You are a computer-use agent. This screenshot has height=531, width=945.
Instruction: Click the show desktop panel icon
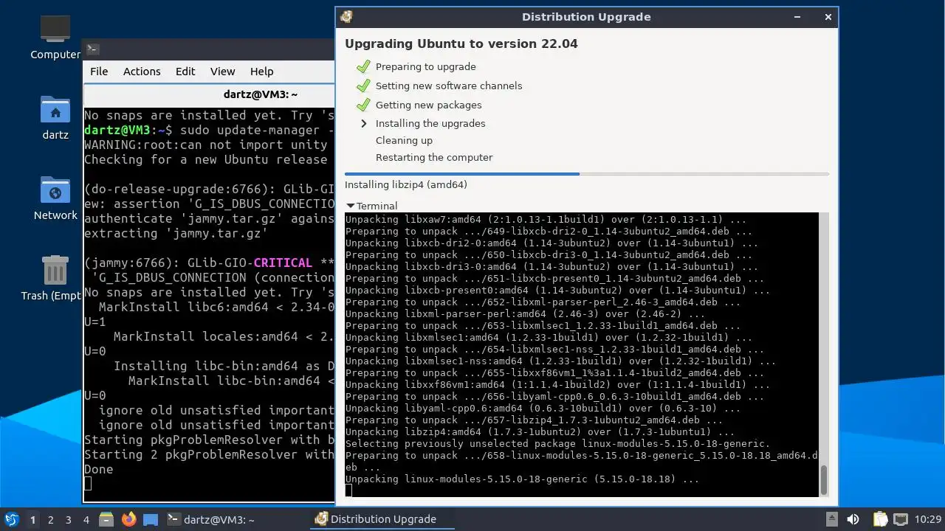point(151,519)
